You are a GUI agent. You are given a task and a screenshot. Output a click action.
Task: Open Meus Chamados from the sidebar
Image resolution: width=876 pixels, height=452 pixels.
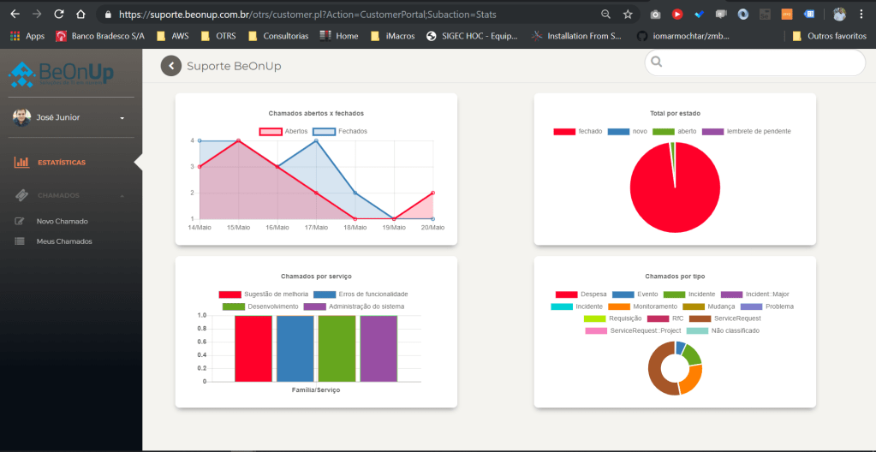click(x=63, y=241)
